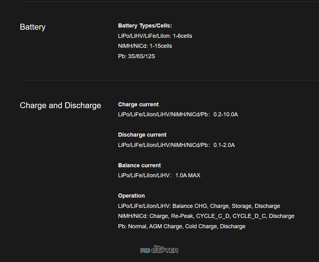Click the Operation subheading
Screen dimensions: 319x262
click(x=132, y=196)
